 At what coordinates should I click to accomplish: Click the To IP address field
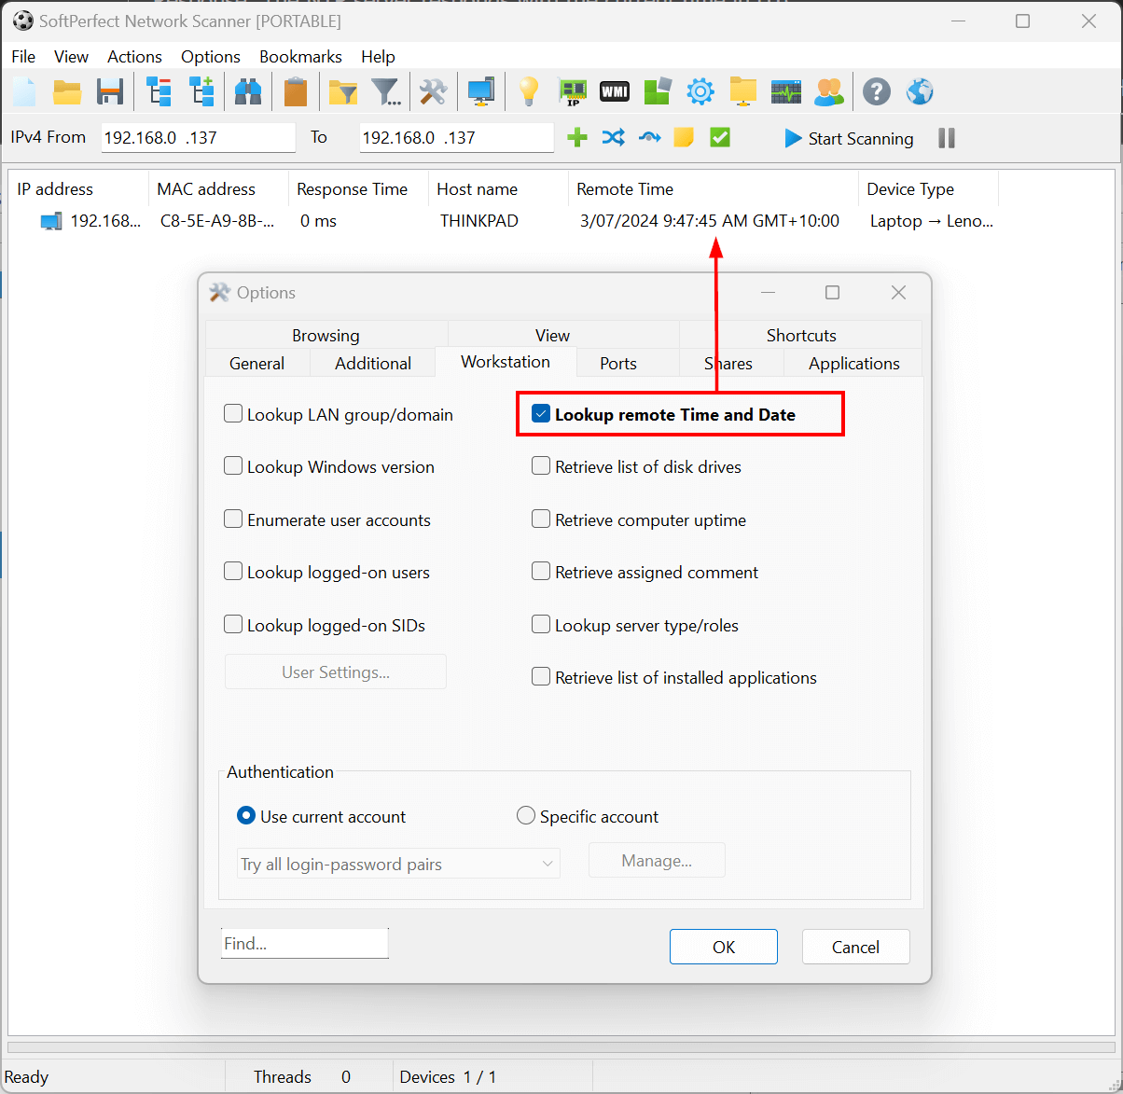pos(456,137)
